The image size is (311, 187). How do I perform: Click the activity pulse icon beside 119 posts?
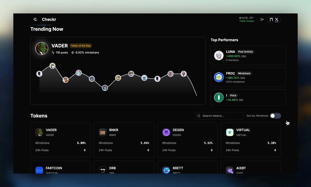[53, 53]
